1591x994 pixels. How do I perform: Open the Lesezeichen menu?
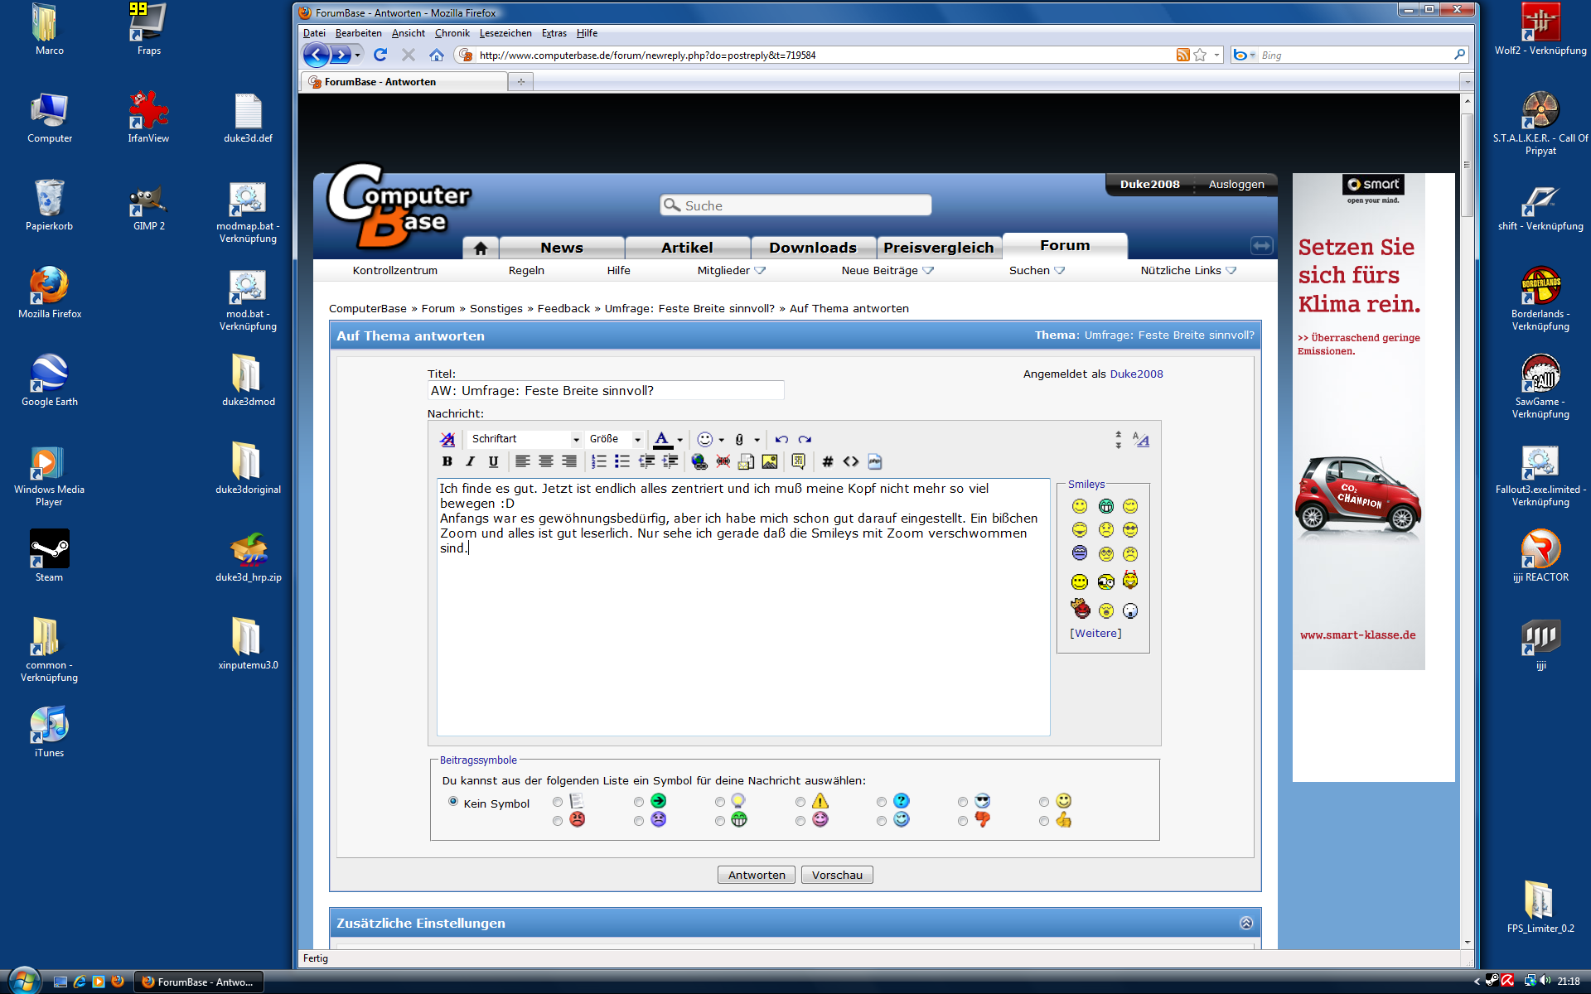pos(505,33)
